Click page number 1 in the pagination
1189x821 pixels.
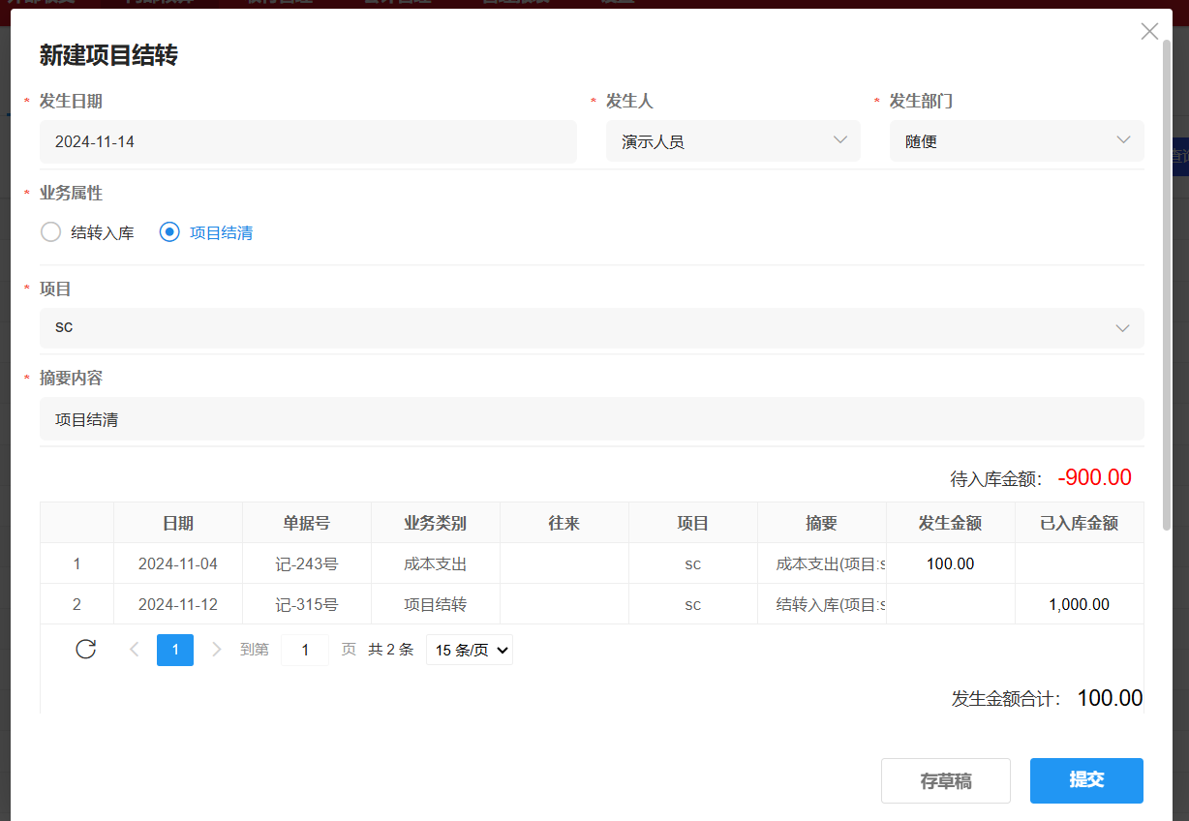pyautogui.click(x=175, y=650)
